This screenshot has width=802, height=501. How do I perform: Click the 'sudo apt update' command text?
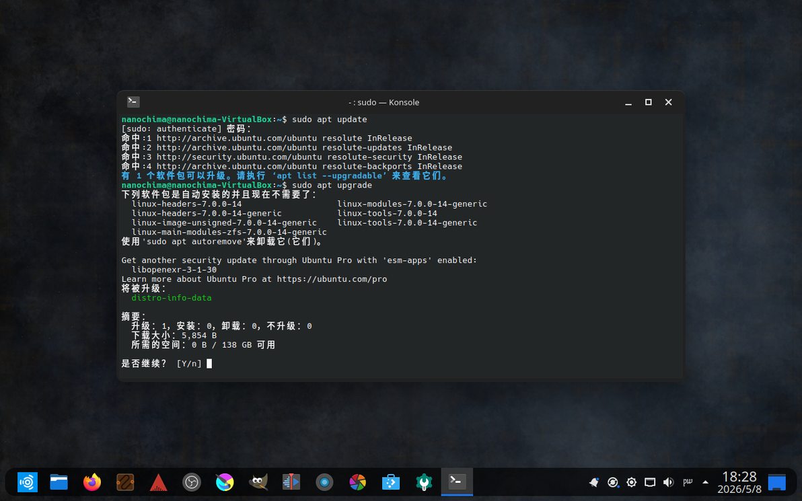point(330,119)
